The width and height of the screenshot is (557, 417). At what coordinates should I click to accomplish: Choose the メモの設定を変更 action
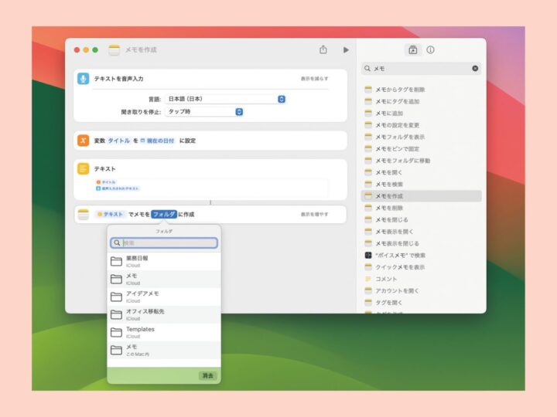point(422,125)
